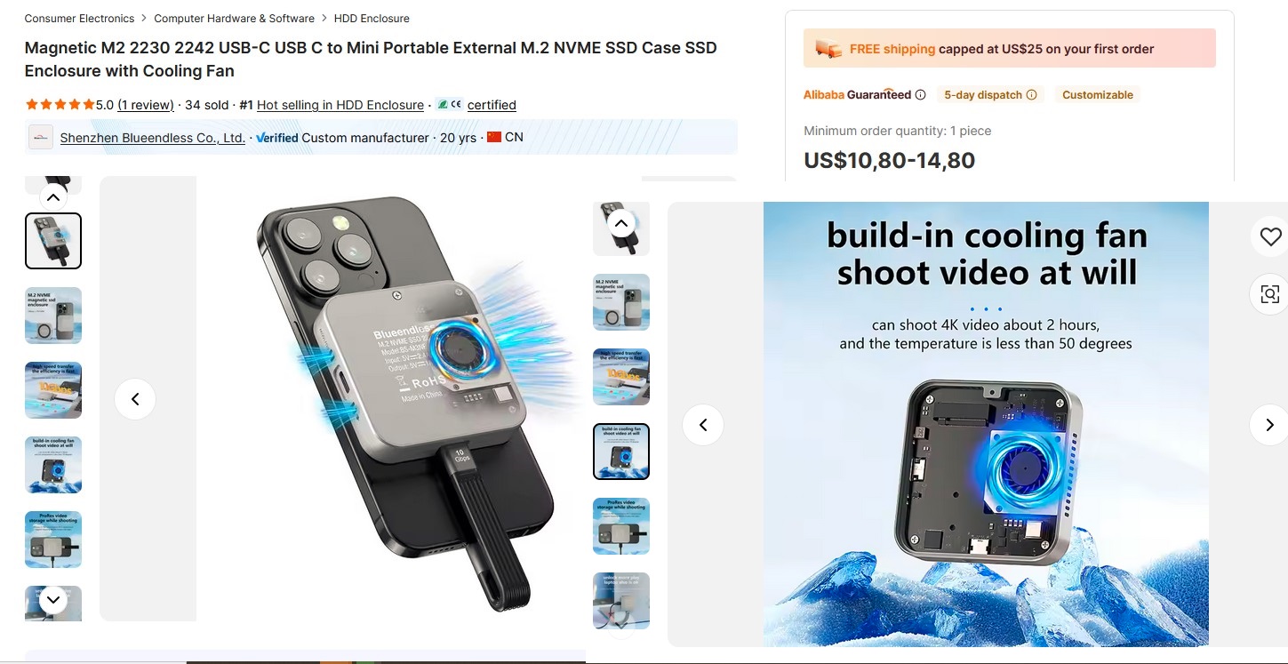The height and width of the screenshot is (664, 1288).
Task: Open the image search camera icon
Action: tap(1270, 294)
